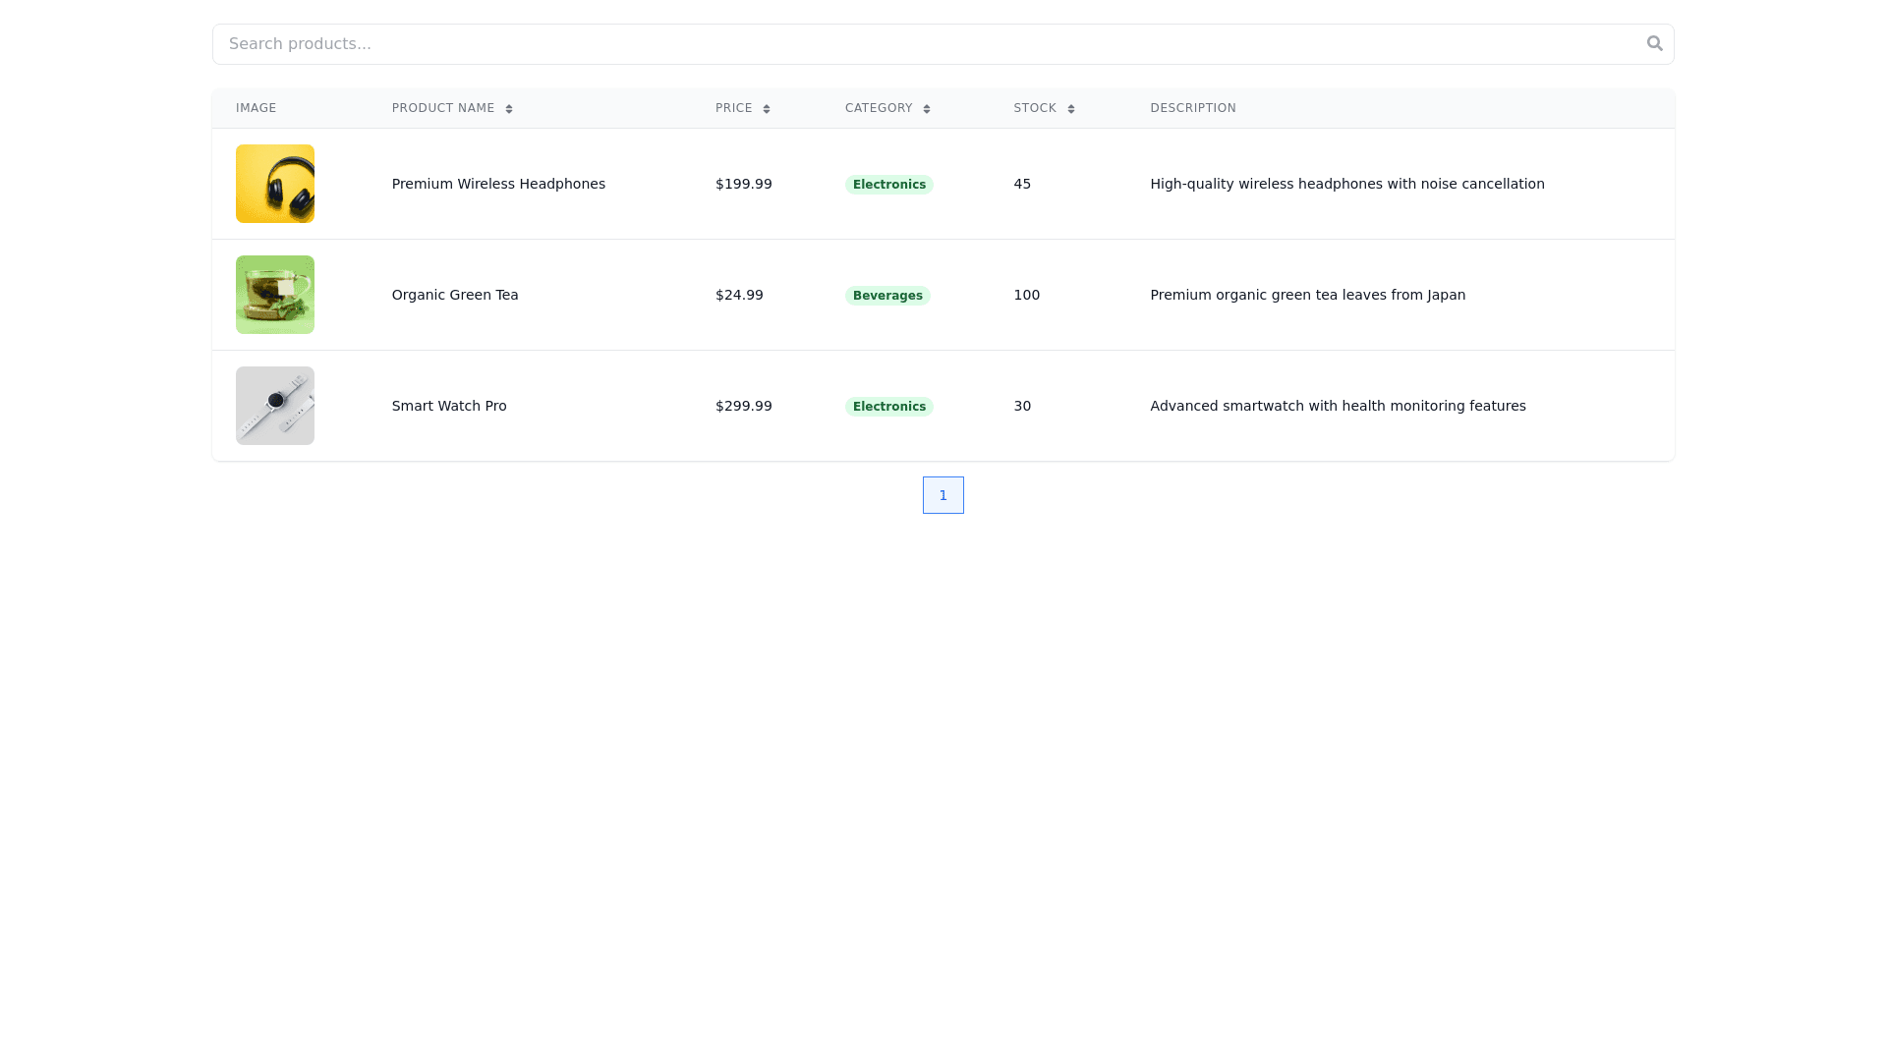Select Organic Green Tea product name
1887x1061 pixels.
(455, 295)
